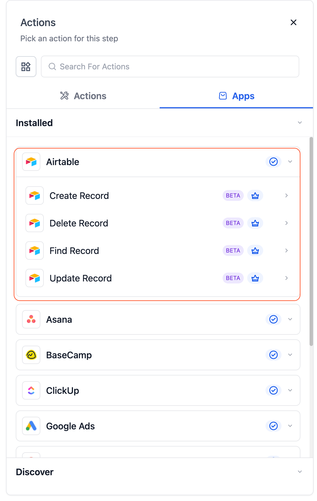Expand the Discover section chevron

[x=300, y=472]
